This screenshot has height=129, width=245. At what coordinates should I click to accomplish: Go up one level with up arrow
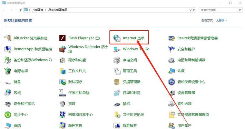[20, 10]
